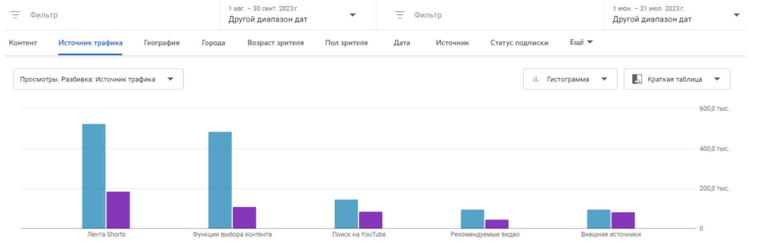
Task: Open the География tab
Action: (x=161, y=43)
